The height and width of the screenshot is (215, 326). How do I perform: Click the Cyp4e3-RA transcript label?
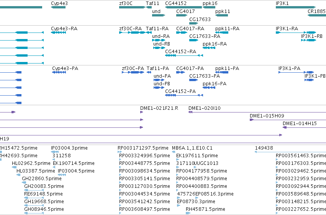(x=64, y=29)
